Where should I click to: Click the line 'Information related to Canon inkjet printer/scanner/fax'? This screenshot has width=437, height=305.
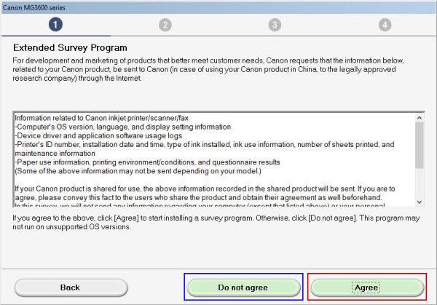102,118
